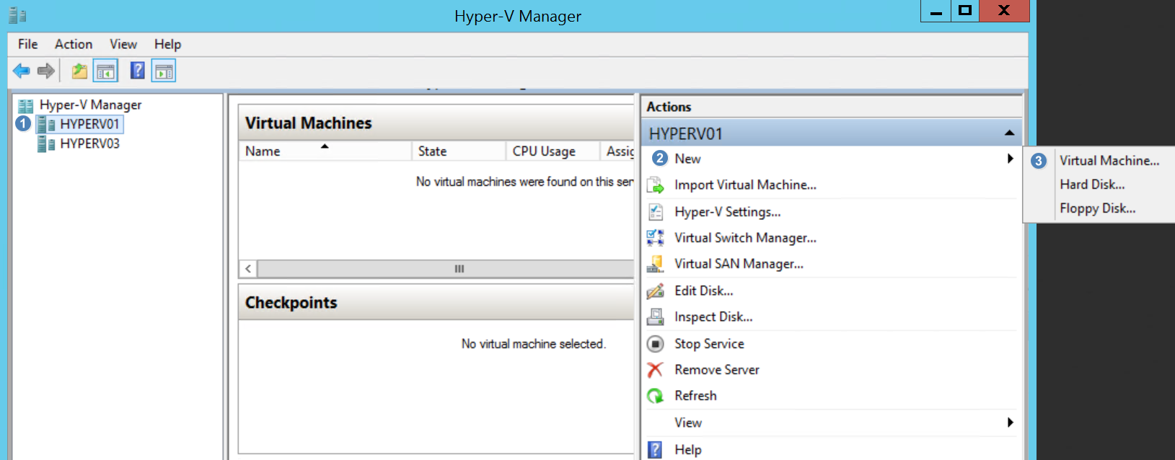Click the grey Forward arrow in toolbar
This screenshot has width=1175, height=460.
(x=46, y=71)
